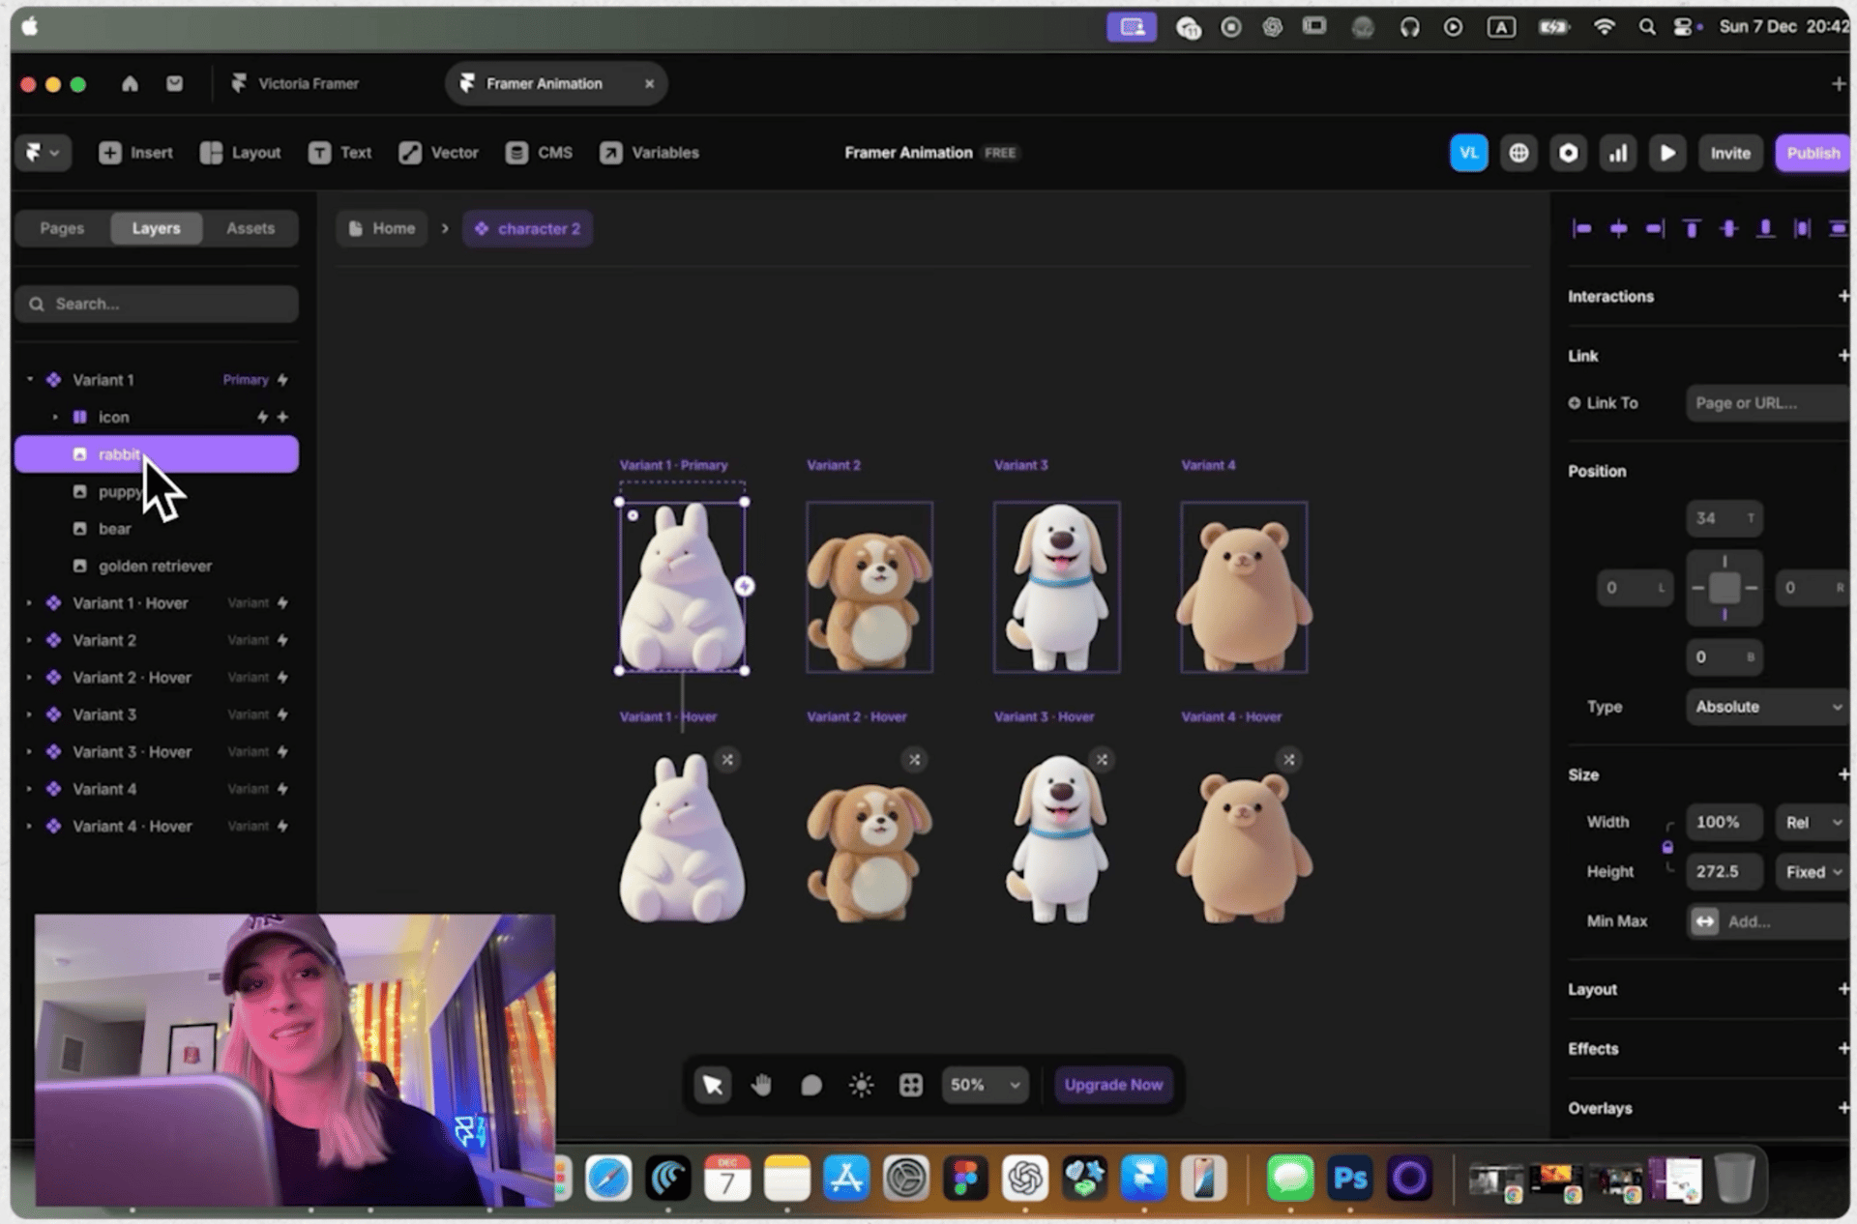Open the Absolute position type dropdown
This screenshot has width=1857, height=1224.
click(1767, 707)
